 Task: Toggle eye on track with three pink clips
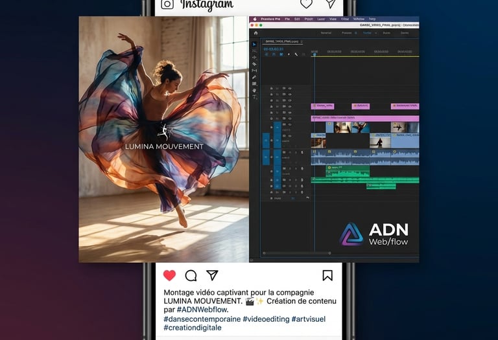pyautogui.click(x=290, y=107)
